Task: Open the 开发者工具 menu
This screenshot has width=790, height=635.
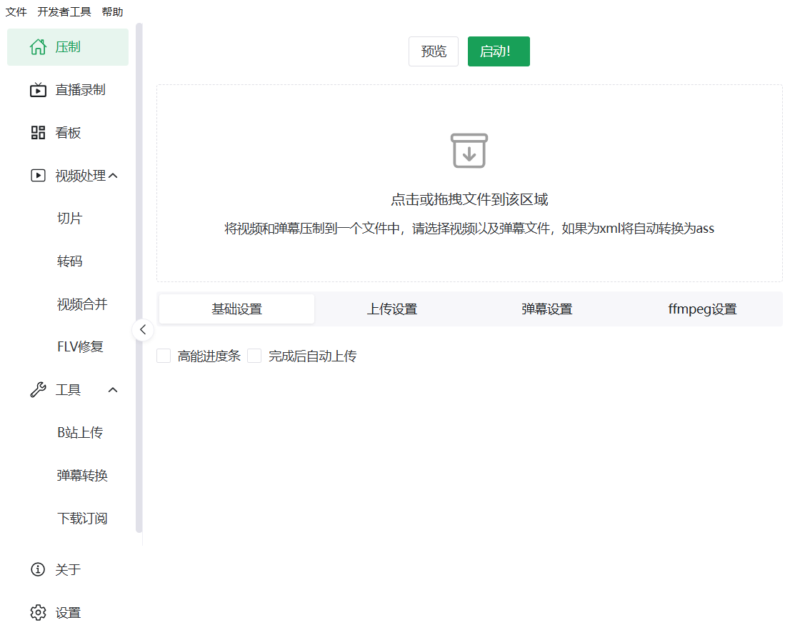Action: [64, 11]
